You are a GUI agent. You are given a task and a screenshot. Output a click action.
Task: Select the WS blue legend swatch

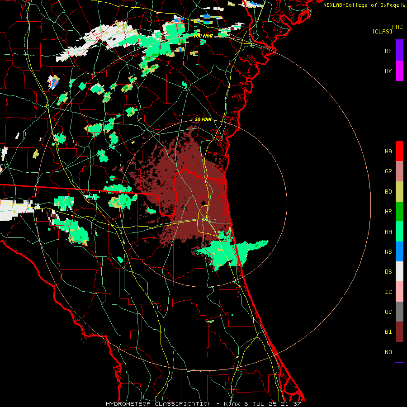click(399, 251)
